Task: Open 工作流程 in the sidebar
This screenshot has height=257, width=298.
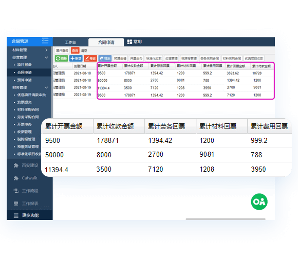Action: 26,191
